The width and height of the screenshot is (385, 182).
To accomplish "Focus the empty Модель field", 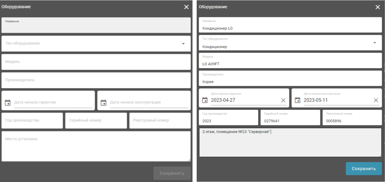I will (x=96, y=62).
